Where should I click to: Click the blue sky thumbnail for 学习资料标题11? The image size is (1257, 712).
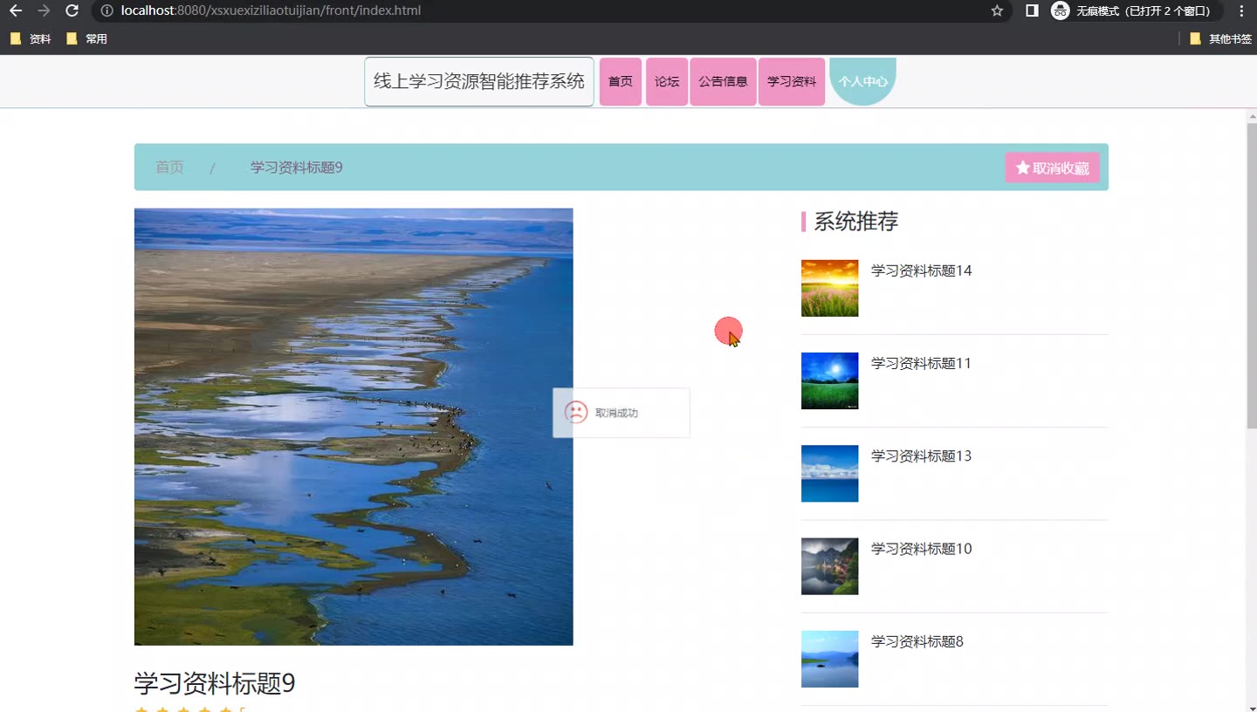(829, 380)
